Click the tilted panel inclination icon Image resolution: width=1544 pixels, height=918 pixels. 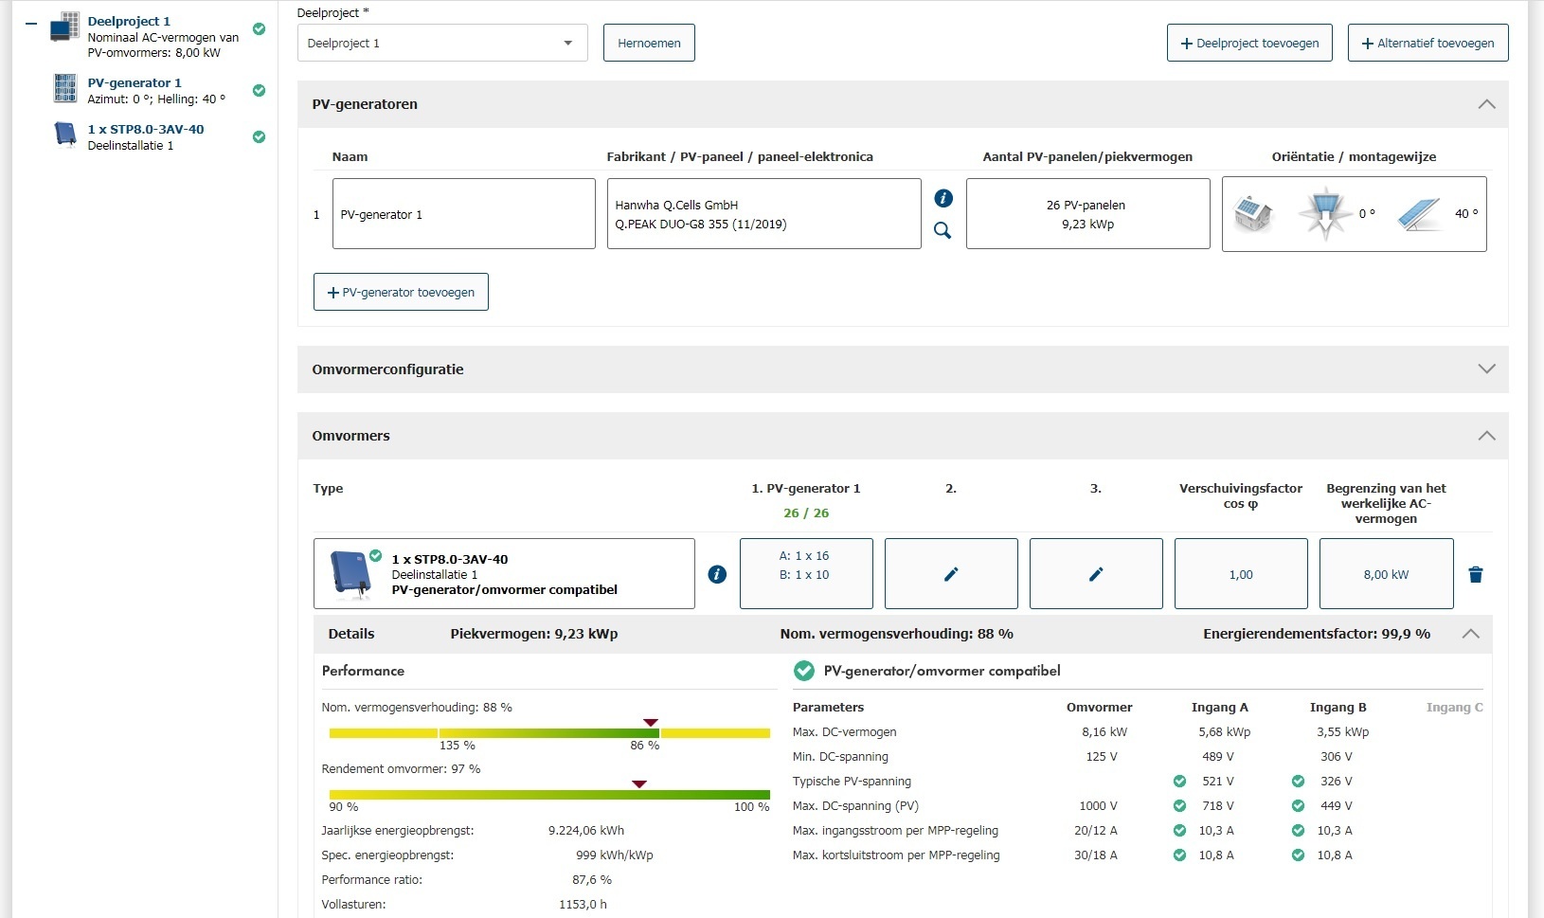click(x=1418, y=214)
